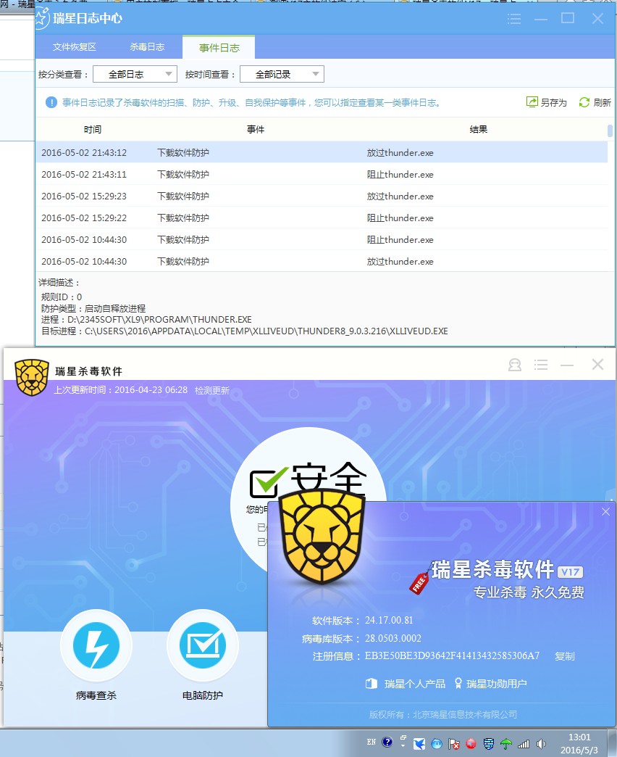Click the 软件版本 value 24.17.00.81
This screenshot has height=757, width=617.
389,621
